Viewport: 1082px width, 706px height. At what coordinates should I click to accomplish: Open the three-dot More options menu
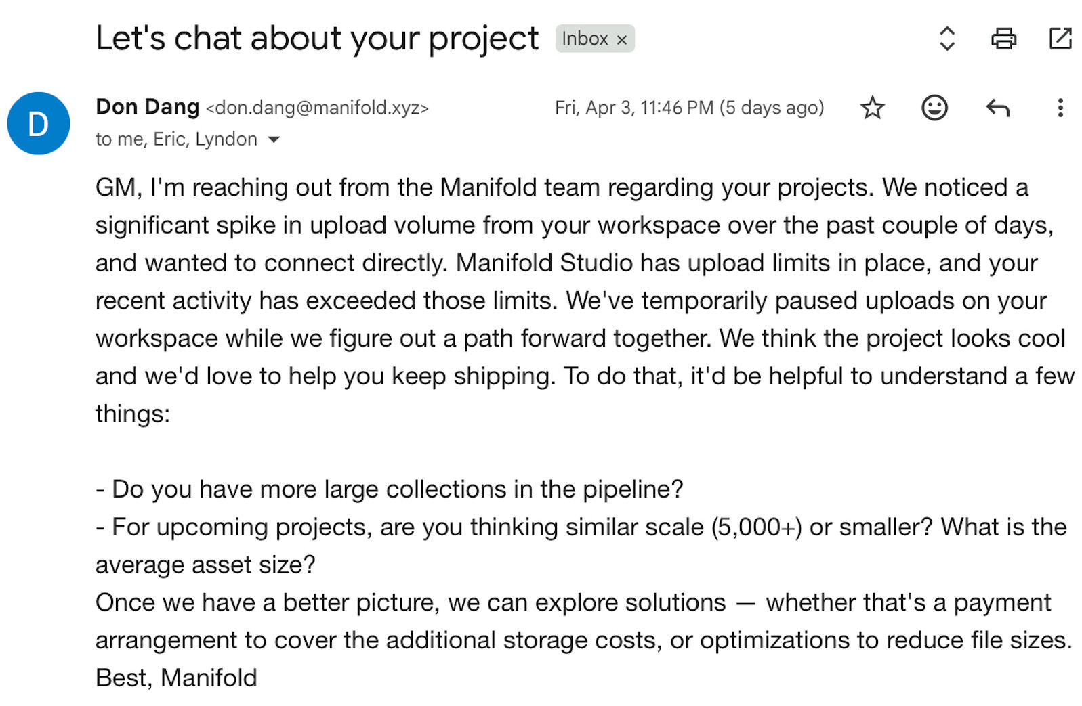[1060, 108]
